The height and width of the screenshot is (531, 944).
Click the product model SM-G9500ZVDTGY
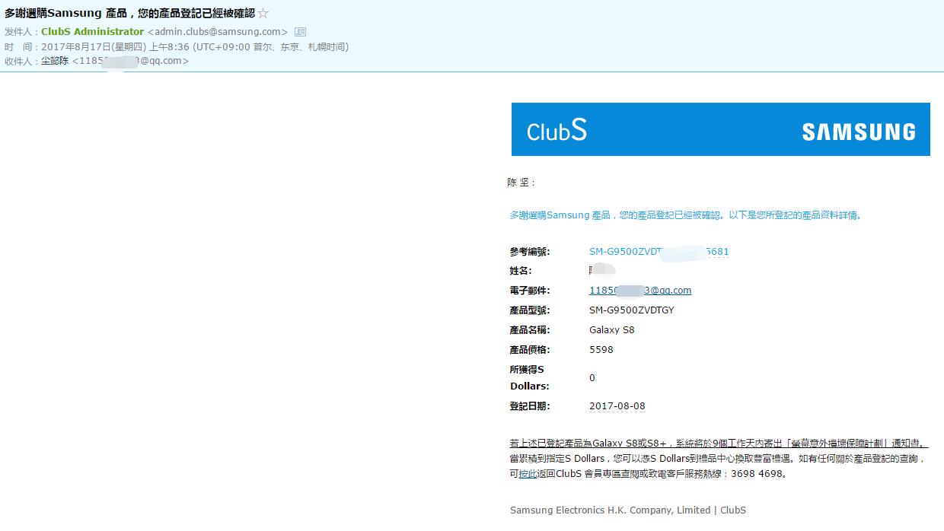[630, 310]
